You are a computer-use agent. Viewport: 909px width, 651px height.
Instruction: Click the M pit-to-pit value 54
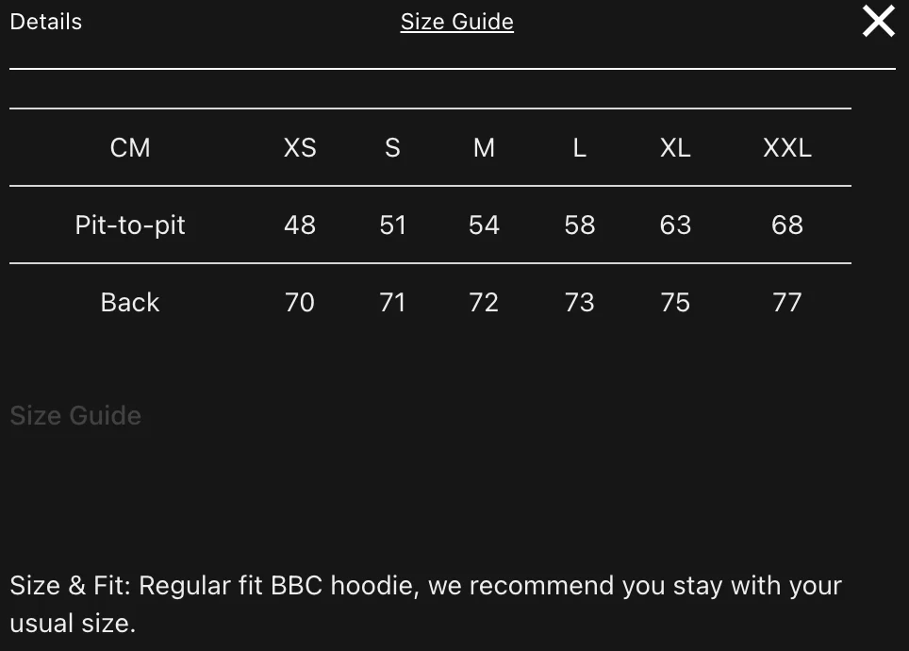click(484, 225)
